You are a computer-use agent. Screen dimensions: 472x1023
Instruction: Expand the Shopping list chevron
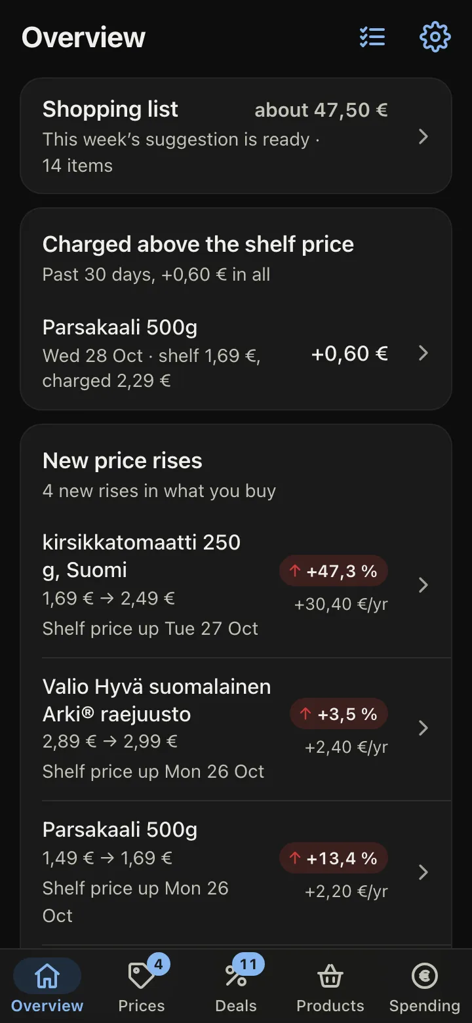coord(423,136)
